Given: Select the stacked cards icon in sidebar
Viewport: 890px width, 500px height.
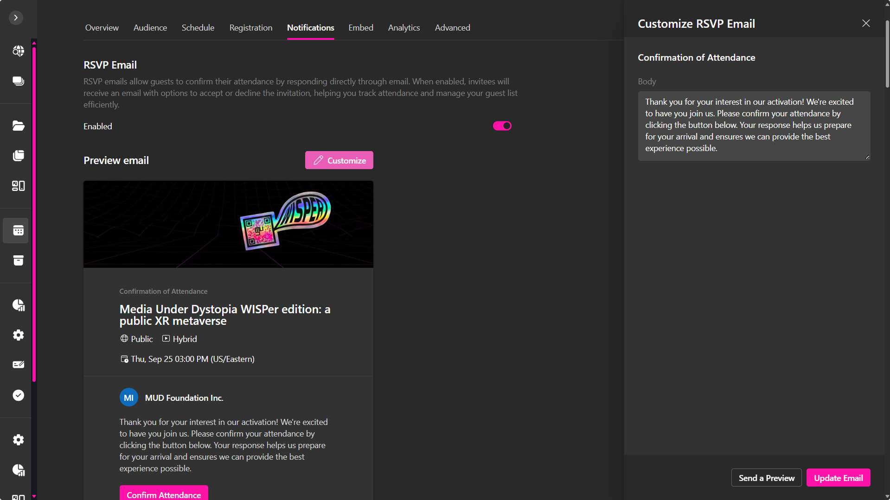Looking at the screenshot, I should (18, 81).
